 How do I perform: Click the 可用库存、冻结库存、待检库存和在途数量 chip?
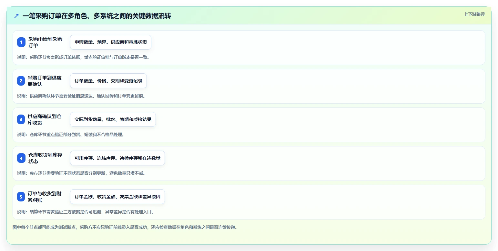117,158
